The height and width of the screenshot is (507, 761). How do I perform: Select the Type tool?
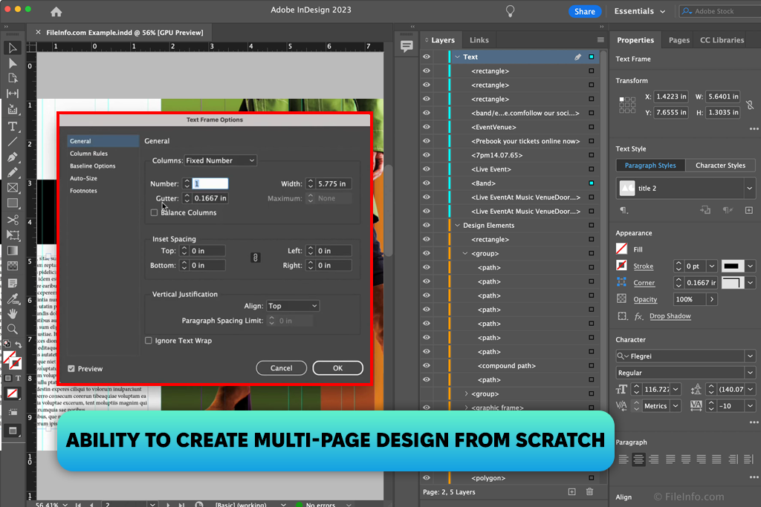tap(13, 126)
